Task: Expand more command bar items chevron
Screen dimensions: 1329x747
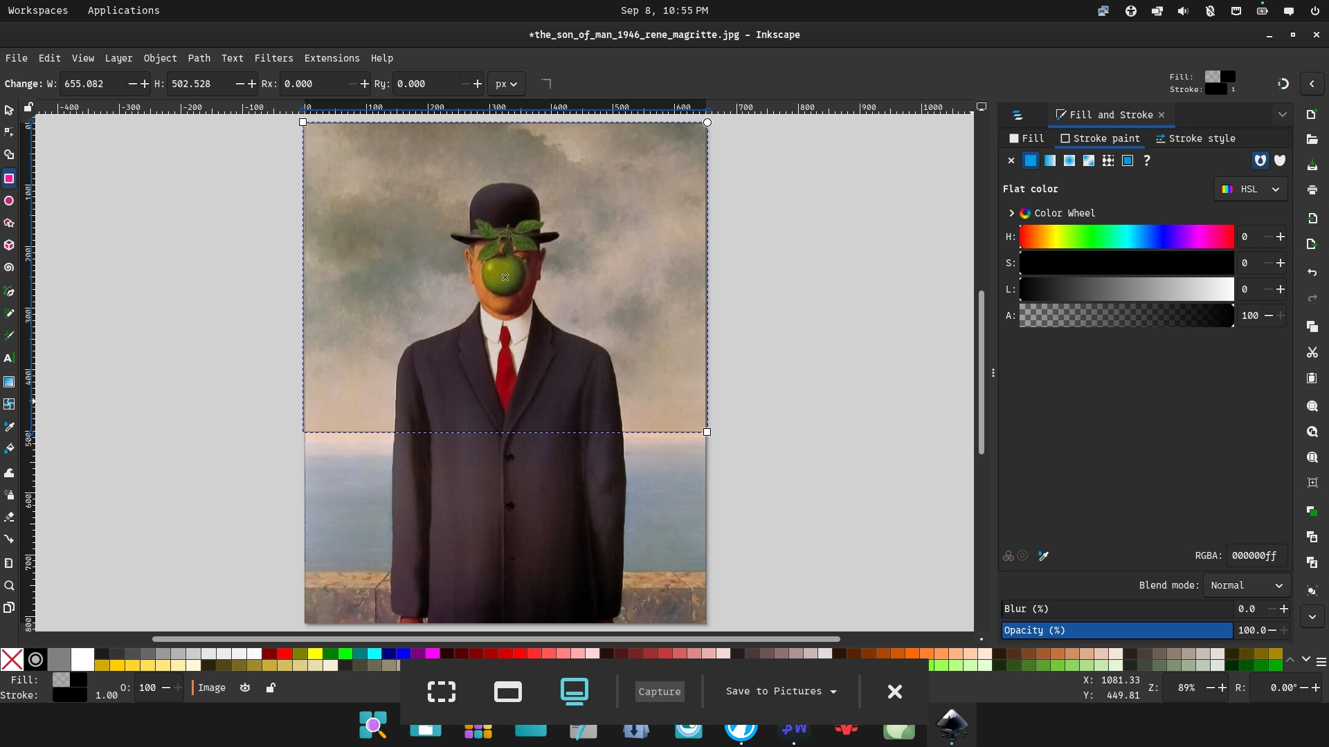Action: tap(1312, 617)
